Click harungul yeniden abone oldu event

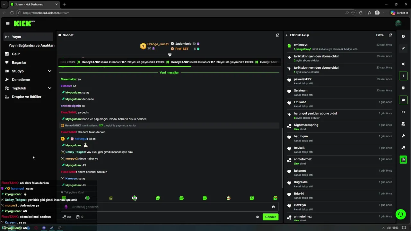coord(339,116)
